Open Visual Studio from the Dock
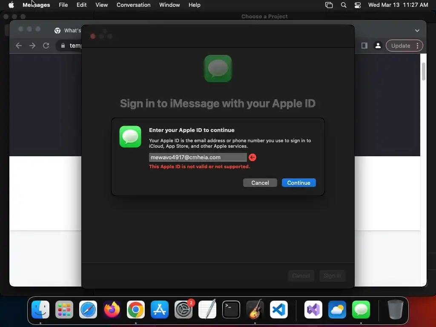The width and height of the screenshot is (436, 327). [313, 310]
